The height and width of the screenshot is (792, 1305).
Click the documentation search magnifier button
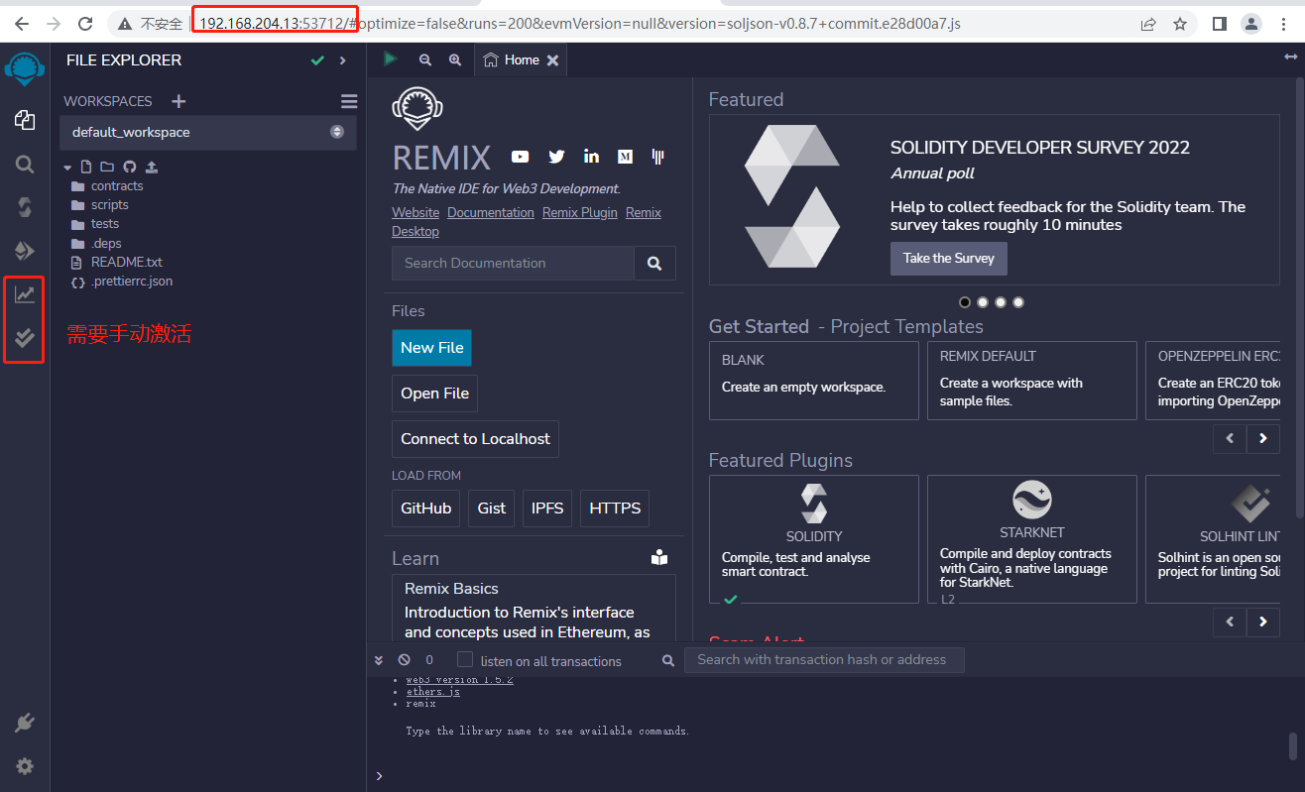(654, 264)
